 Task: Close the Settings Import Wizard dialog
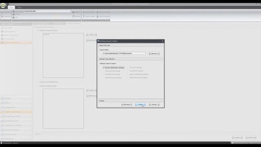(163, 41)
